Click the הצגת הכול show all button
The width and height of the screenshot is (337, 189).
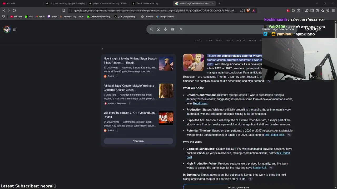pyautogui.click(x=138, y=141)
